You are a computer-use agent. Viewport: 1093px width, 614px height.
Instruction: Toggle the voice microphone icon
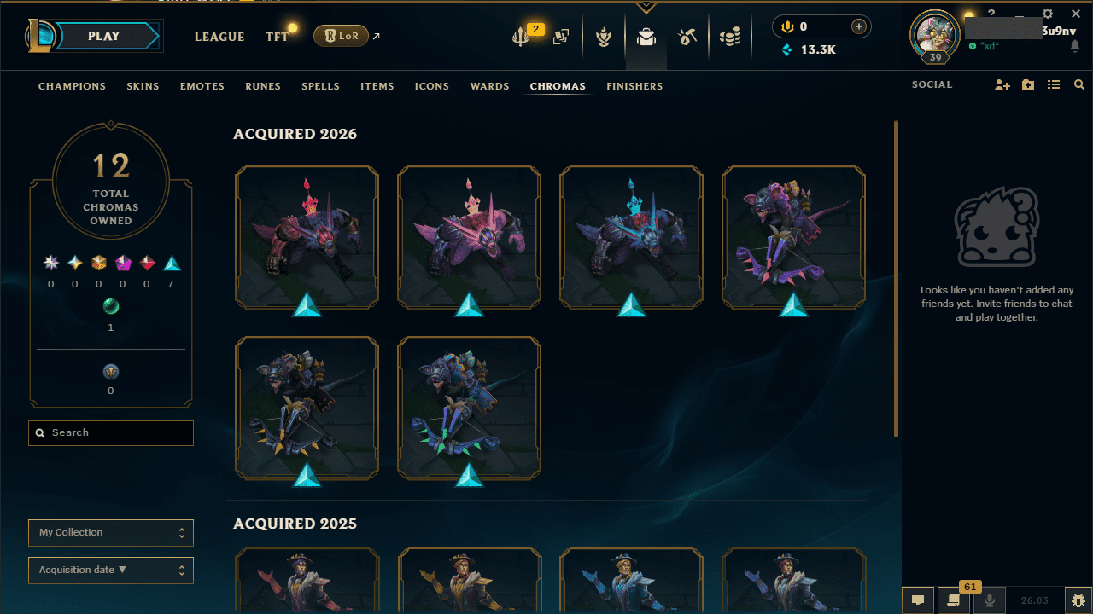pos(990,600)
